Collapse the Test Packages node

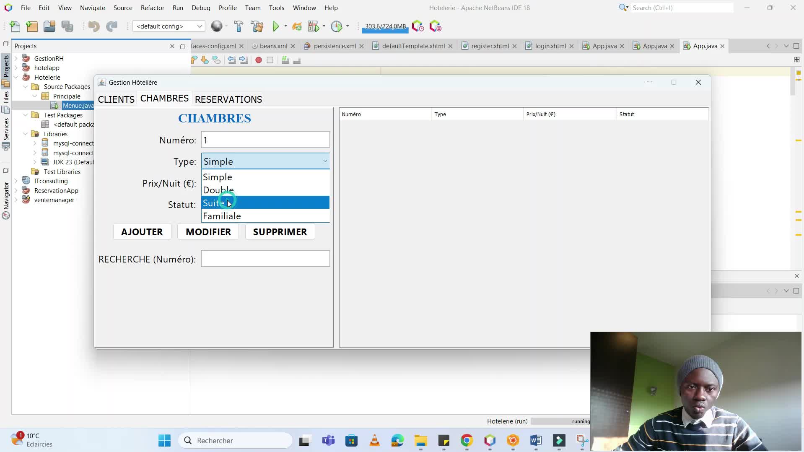pyautogui.click(x=26, y=115)
